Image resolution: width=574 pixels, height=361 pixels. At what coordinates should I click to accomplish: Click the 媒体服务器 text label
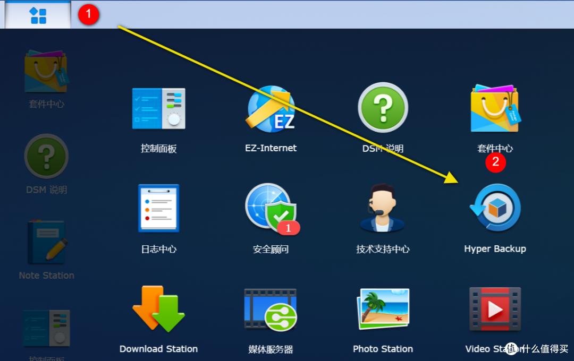coord(271,349)
